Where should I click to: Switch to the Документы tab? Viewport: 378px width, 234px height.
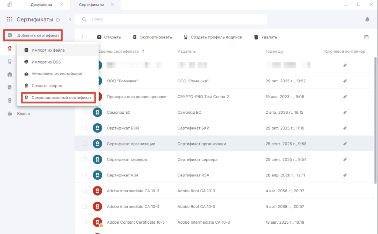[x=41, y=4]
